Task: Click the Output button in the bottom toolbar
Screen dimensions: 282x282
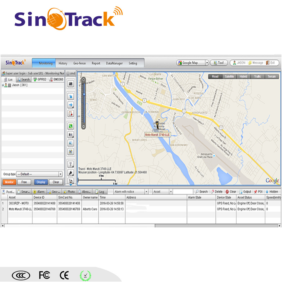Action: tap(245, 192)
